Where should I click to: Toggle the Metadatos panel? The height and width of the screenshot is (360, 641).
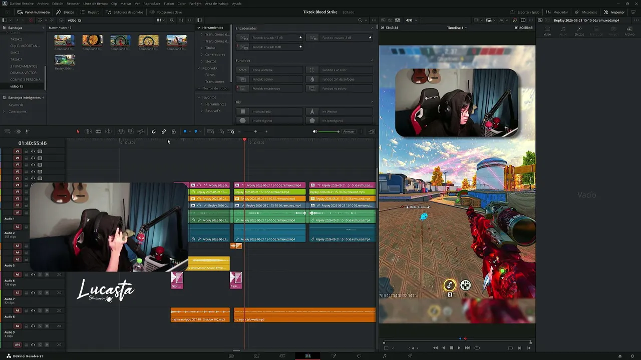[586, 12]
